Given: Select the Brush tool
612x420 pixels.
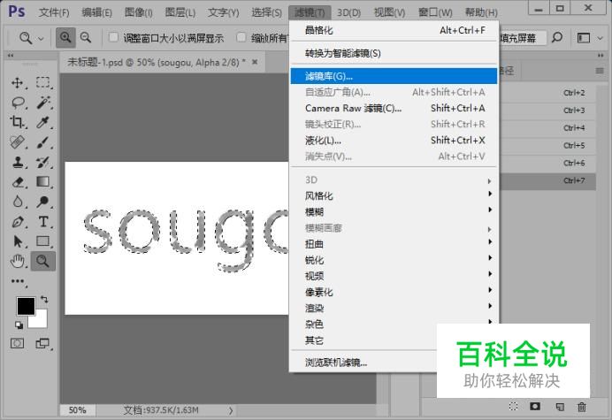Looking at the screenshot, I should (x=43, y=142).
